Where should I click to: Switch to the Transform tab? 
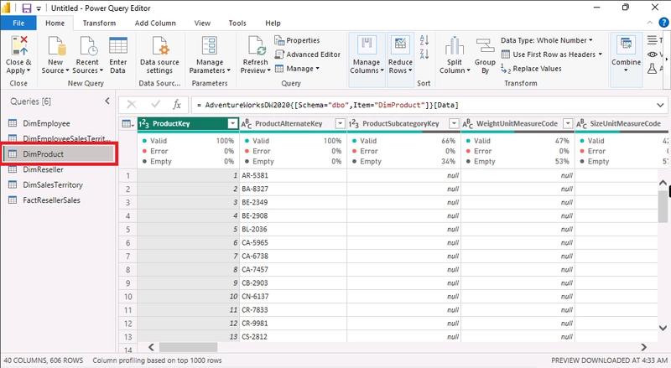tap(99, 23)
